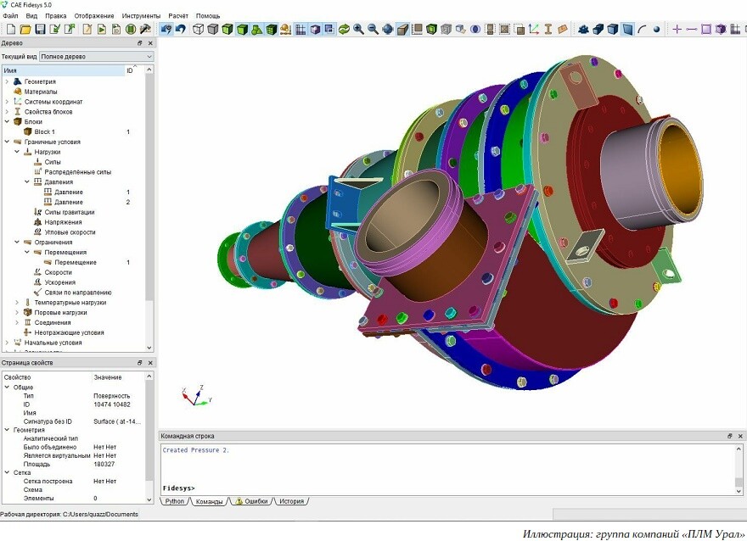
Task: Select the wireframe cube view icon
Action: [x=198, y=30]
